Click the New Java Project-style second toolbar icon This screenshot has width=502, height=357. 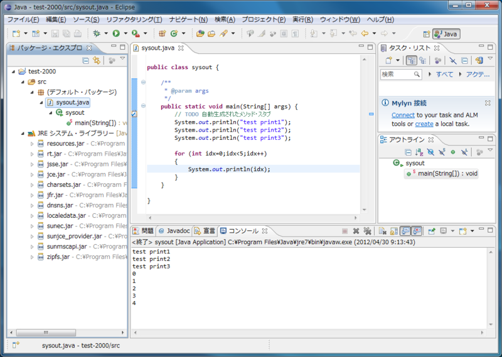coord(36,33)
